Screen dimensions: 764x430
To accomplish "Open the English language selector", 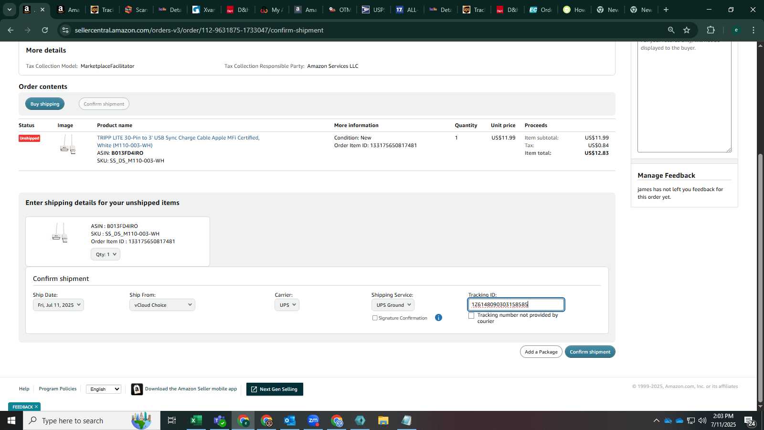I will click(104, 389).
